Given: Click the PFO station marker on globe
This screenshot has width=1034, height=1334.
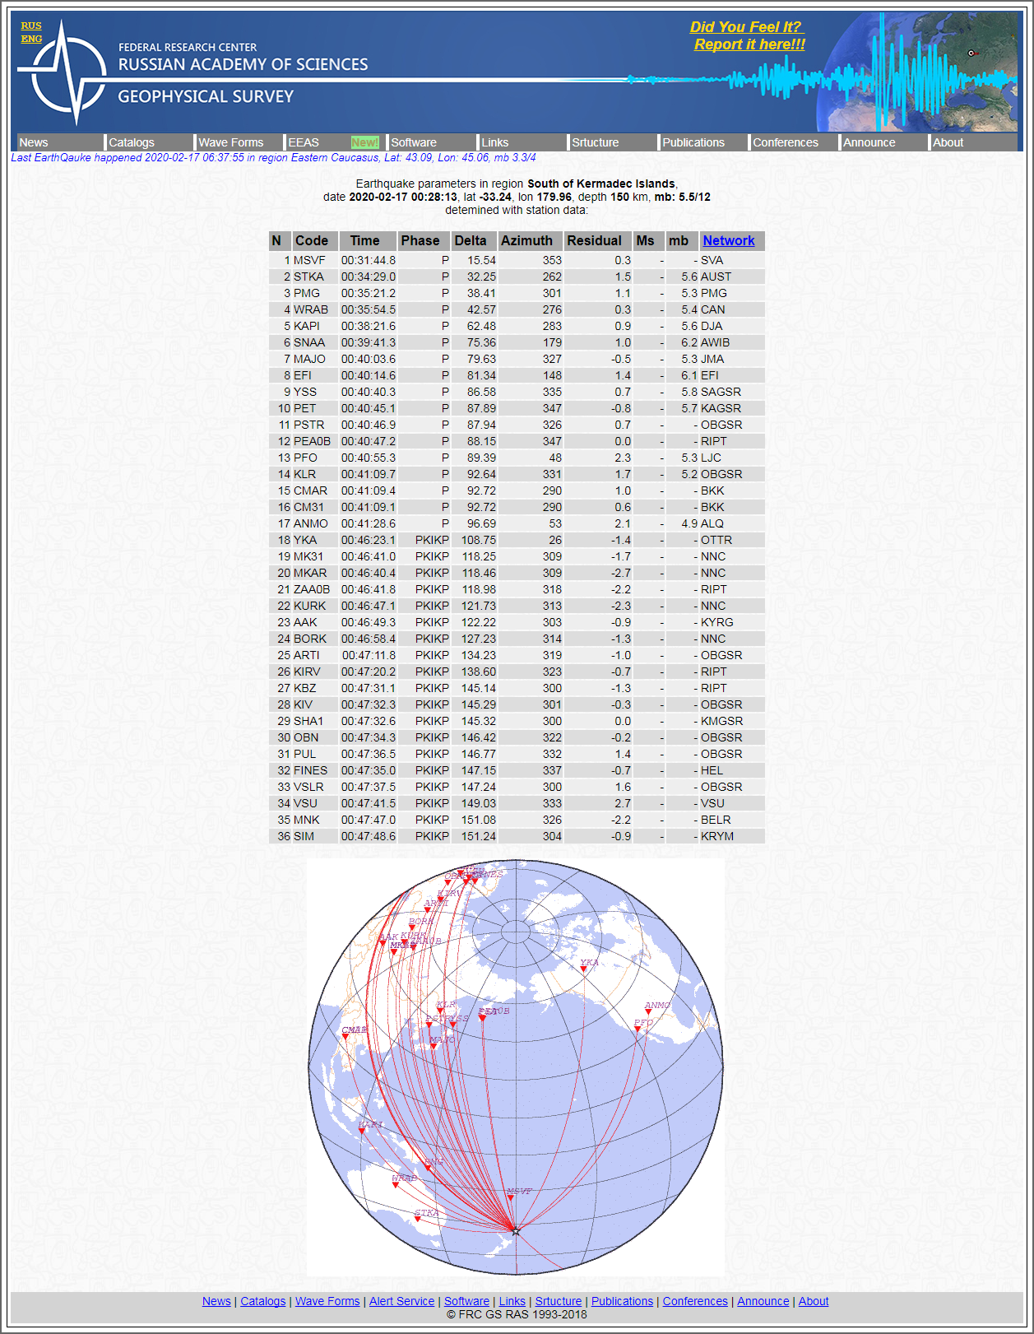Looking at the screenshot, I should pyautogui.click(x=638, y=1029).
